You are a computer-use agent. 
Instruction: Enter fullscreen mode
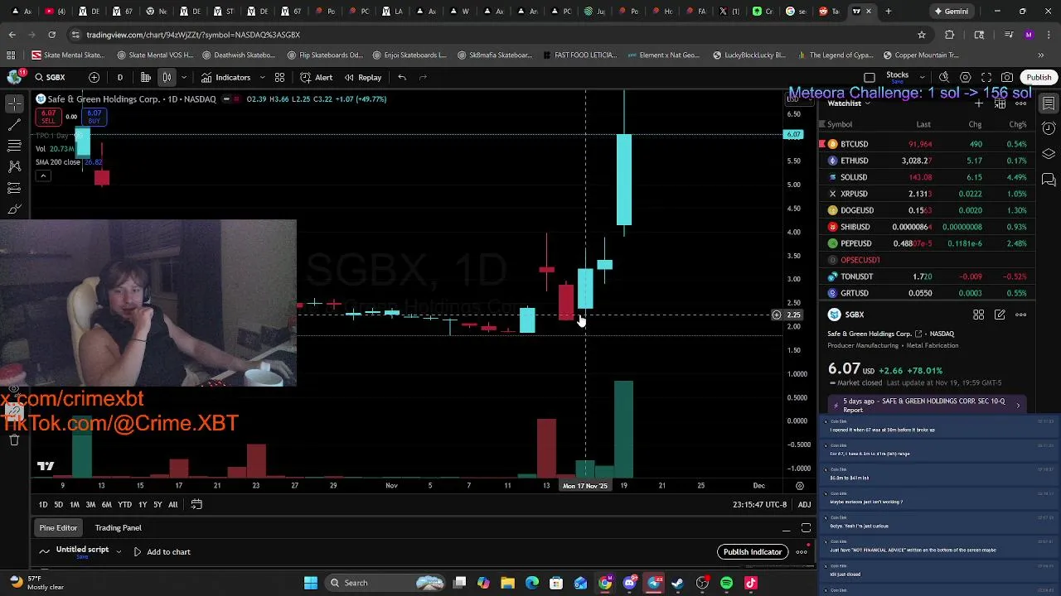click(986, 77)
